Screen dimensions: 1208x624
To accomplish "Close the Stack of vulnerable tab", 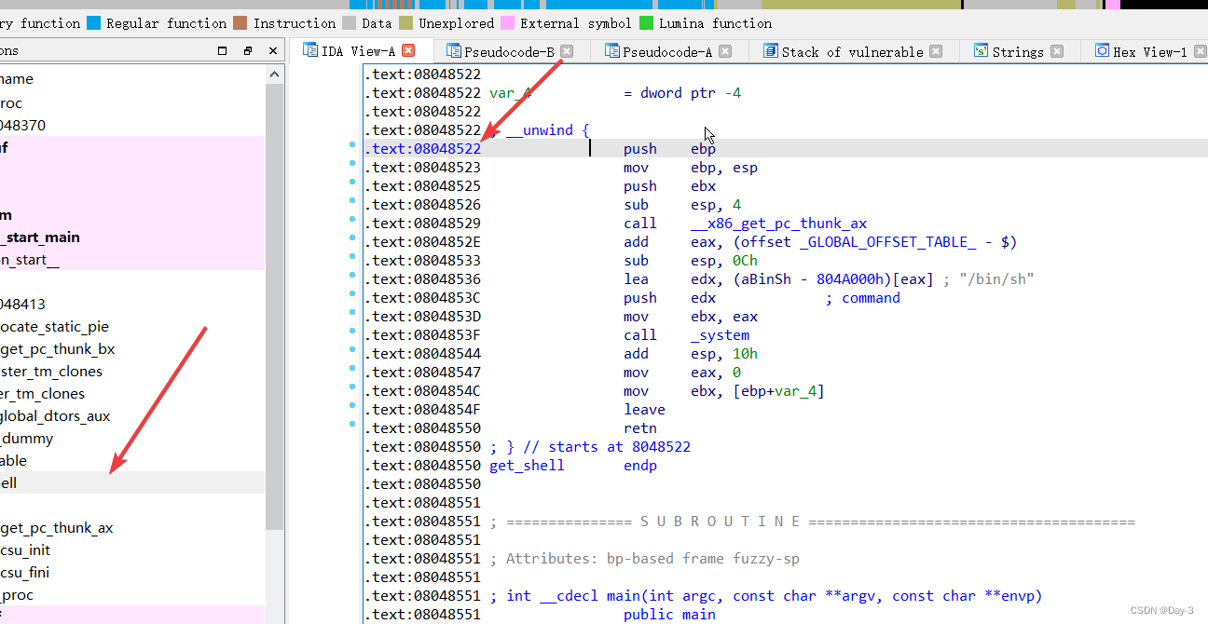I will [936, 51].
